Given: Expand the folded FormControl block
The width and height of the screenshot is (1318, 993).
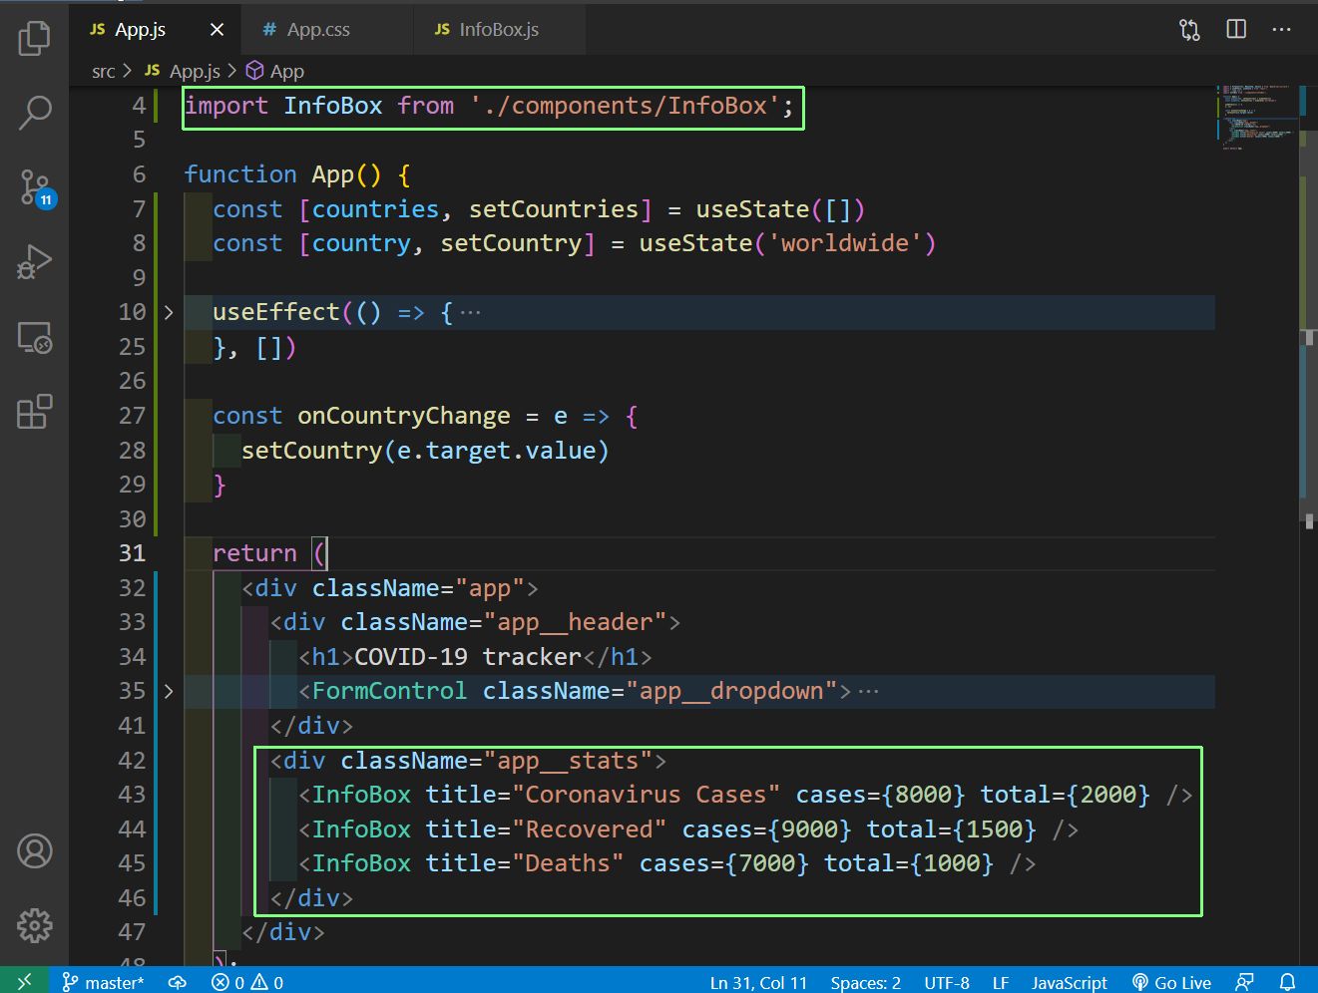Looking at the screenshot, I should click(x=169, y=691).
